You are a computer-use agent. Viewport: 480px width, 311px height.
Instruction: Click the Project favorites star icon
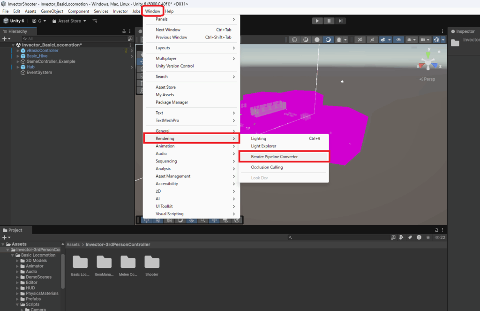[428, 237]
